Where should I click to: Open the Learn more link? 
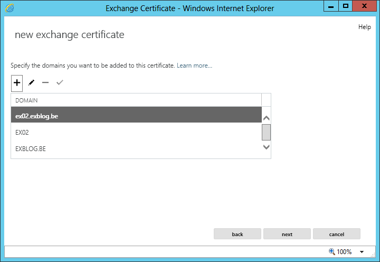[x=194, y=65]
